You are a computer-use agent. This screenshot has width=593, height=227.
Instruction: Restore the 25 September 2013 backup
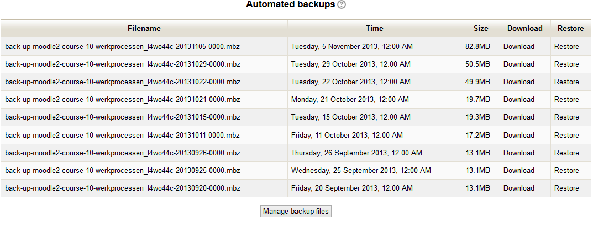click(x=566, y=170)
